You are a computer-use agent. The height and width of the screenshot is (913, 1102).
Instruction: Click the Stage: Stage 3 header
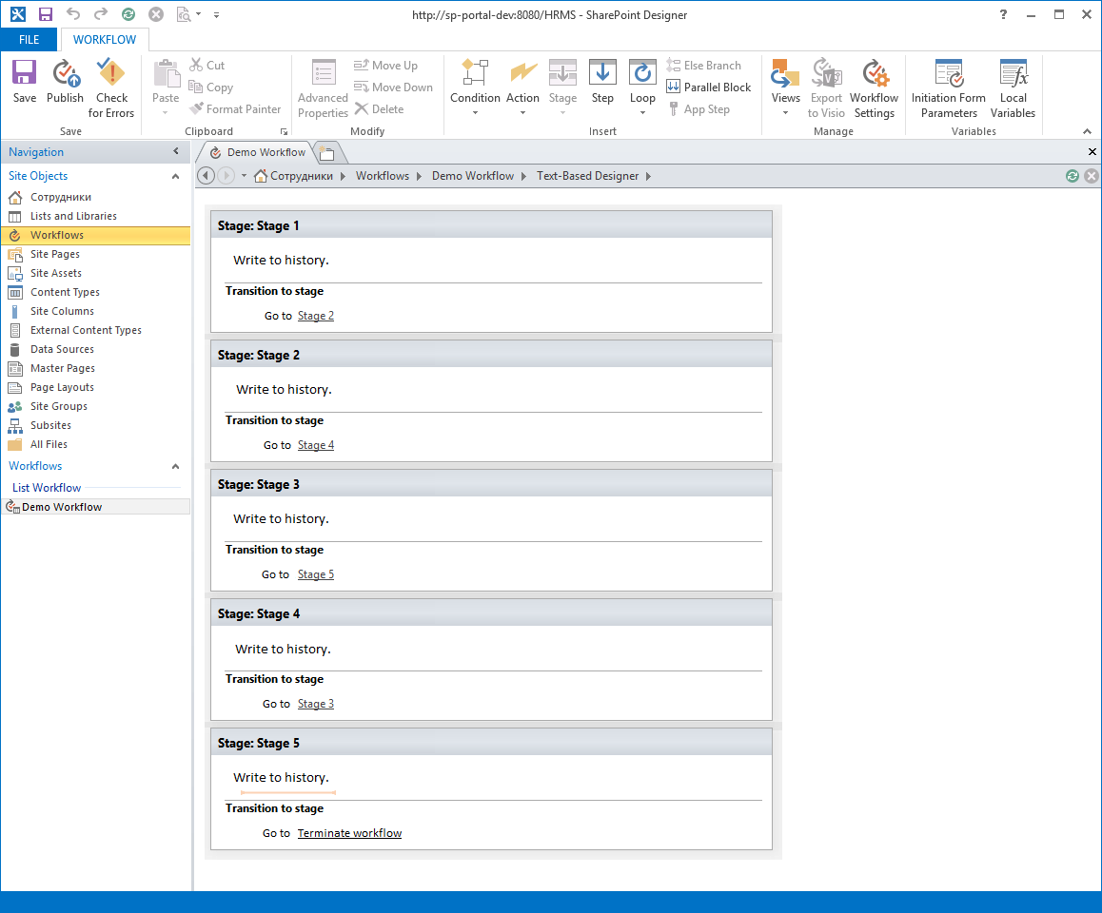pyautogui.click(x=491, y=485)
